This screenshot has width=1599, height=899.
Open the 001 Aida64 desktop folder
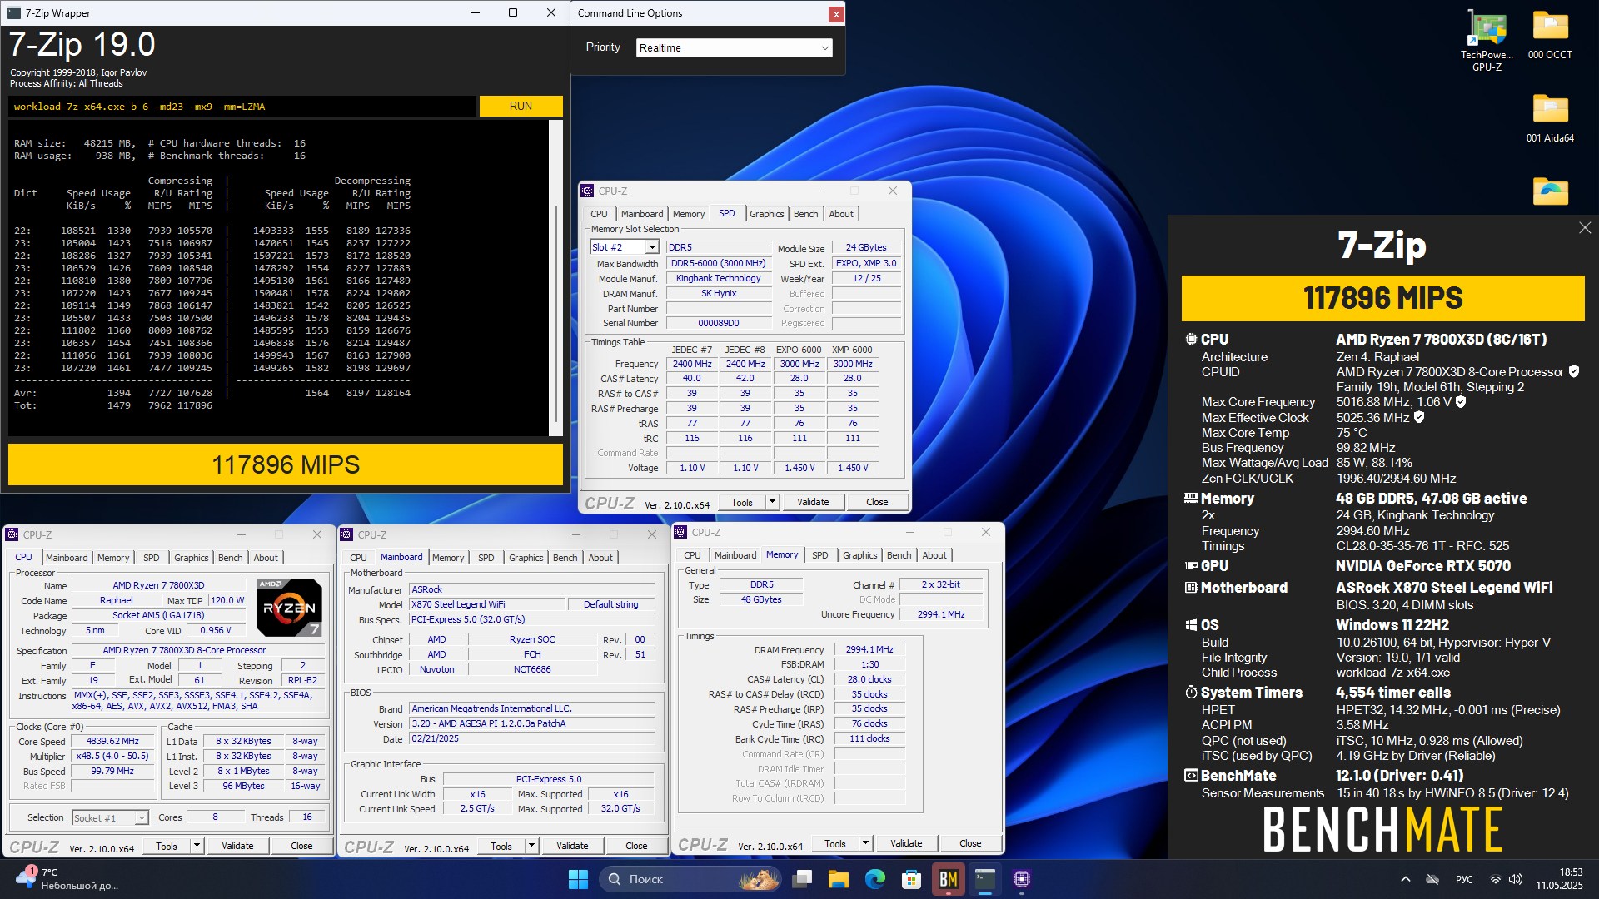coord(1550,118)
